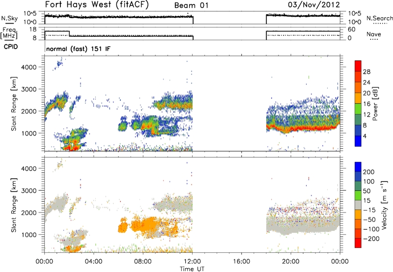Click the '12:00' time axis label
393x272 pixels.
tap(192, 262)
